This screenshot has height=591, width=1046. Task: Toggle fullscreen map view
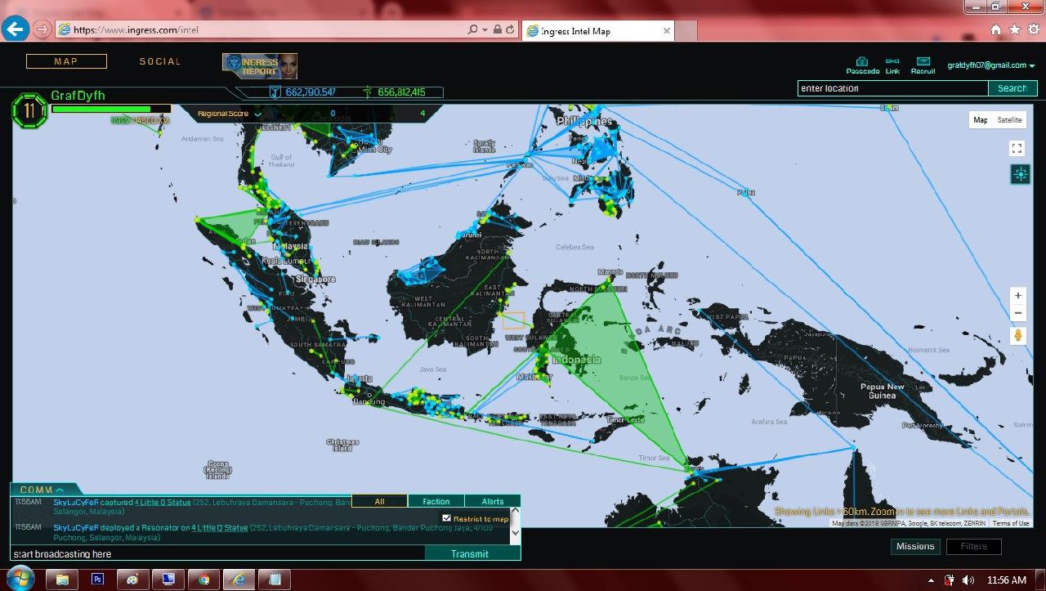tap(1017, 148)
